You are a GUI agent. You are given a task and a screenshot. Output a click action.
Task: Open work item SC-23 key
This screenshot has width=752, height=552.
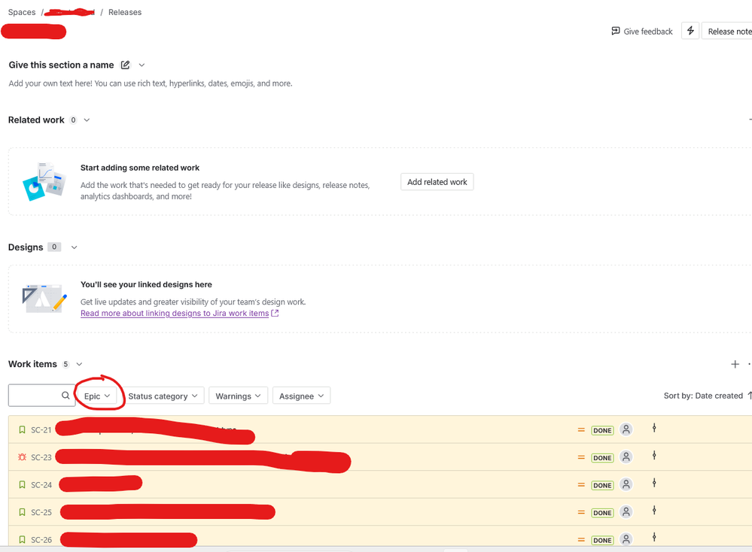tap(41, 457)
